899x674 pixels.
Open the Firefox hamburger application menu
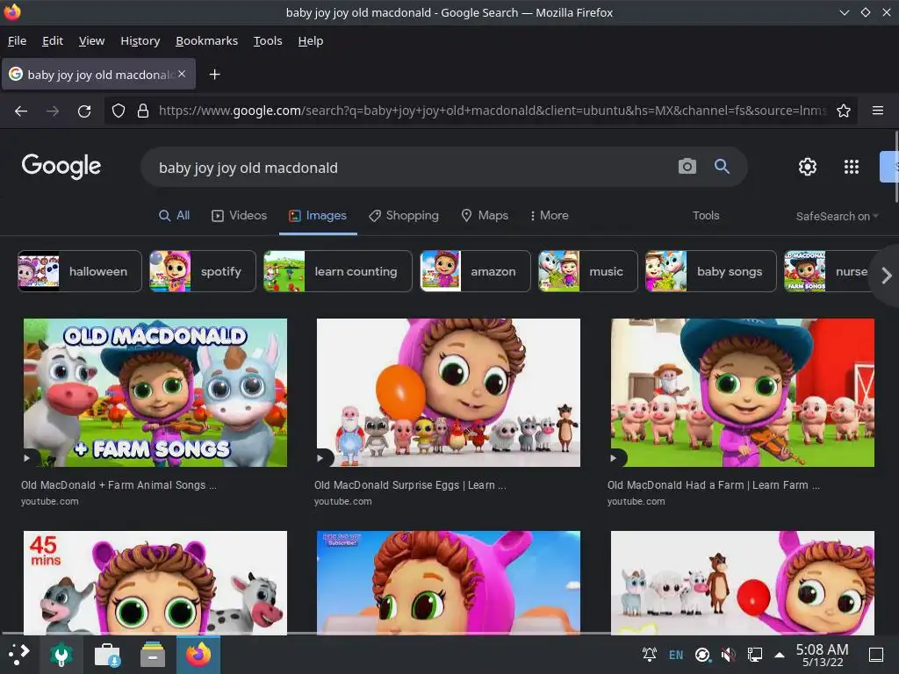tap(877, 111)
